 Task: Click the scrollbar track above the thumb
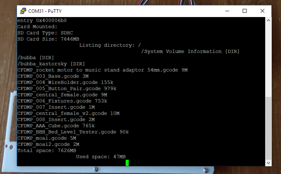click(x=268, y=58)
